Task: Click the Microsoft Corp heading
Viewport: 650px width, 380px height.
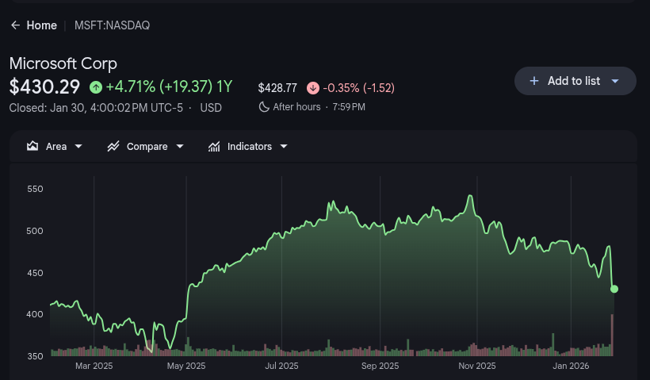Action: click(63, 63)
